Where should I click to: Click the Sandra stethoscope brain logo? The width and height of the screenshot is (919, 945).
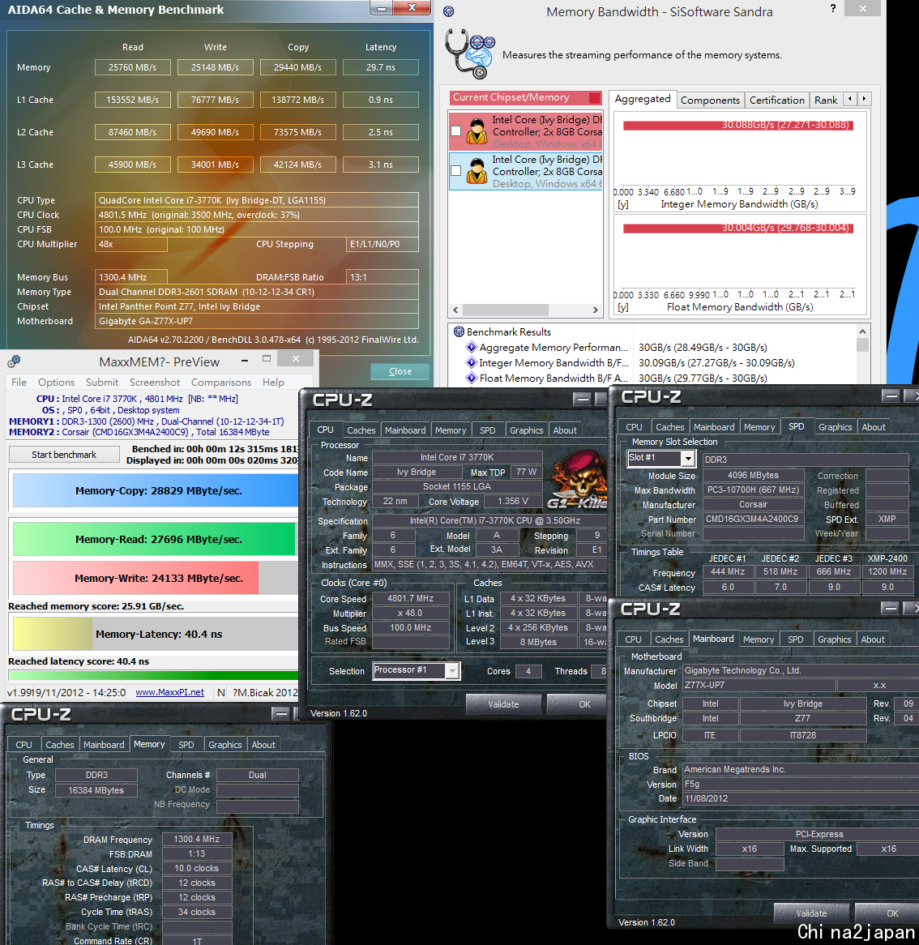click(x=470, y=54)
